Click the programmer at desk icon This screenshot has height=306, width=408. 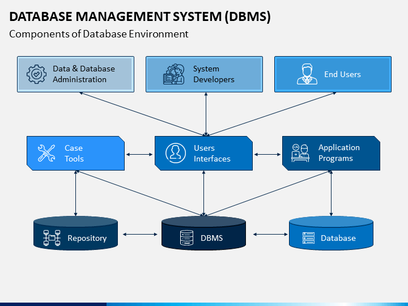pos(300,153)
